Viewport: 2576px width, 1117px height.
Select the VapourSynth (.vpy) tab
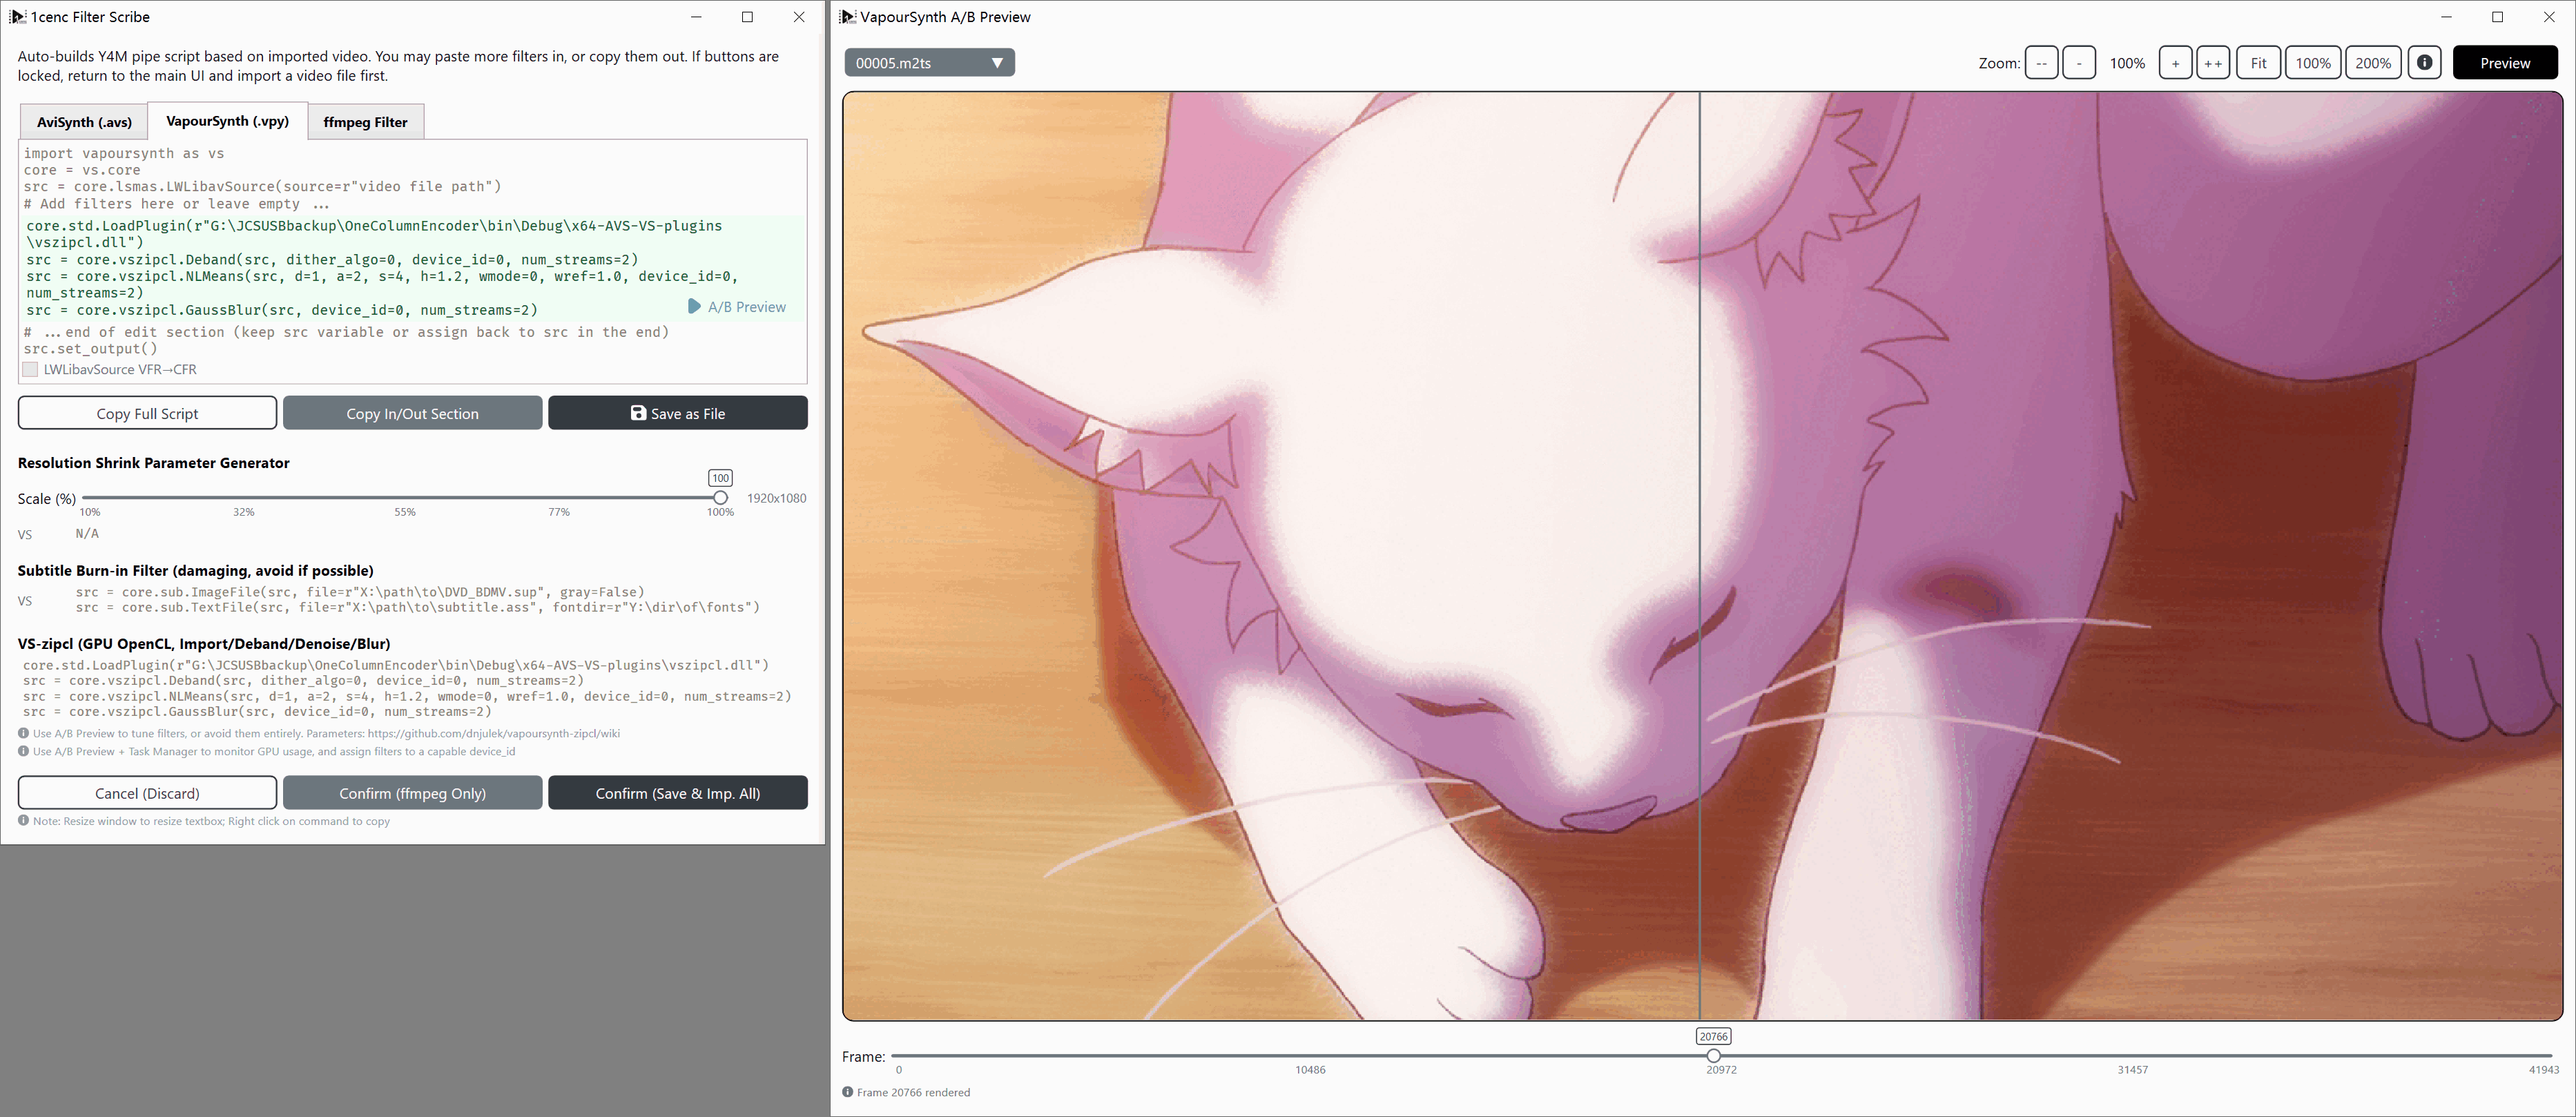pos(228,121)
